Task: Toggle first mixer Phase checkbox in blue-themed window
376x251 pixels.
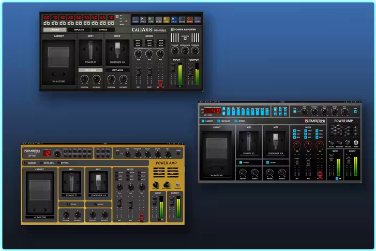Action: (294, 131)
